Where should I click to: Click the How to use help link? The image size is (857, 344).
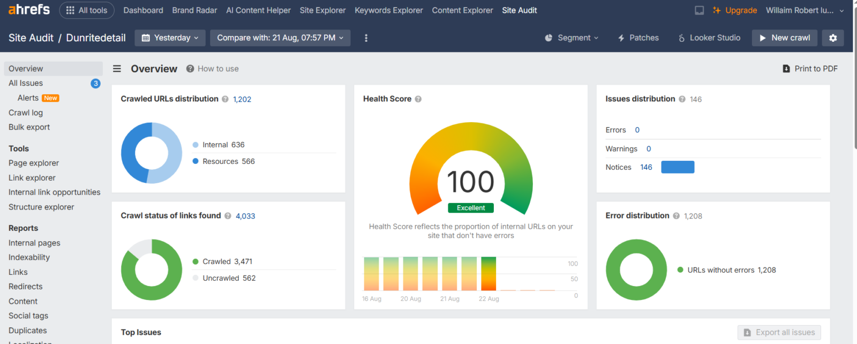coord(213,69)
